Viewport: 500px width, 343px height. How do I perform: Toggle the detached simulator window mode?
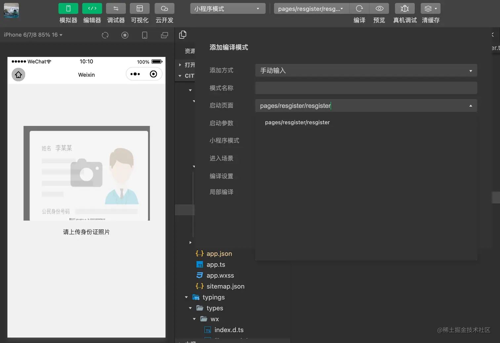coord(164,35)
